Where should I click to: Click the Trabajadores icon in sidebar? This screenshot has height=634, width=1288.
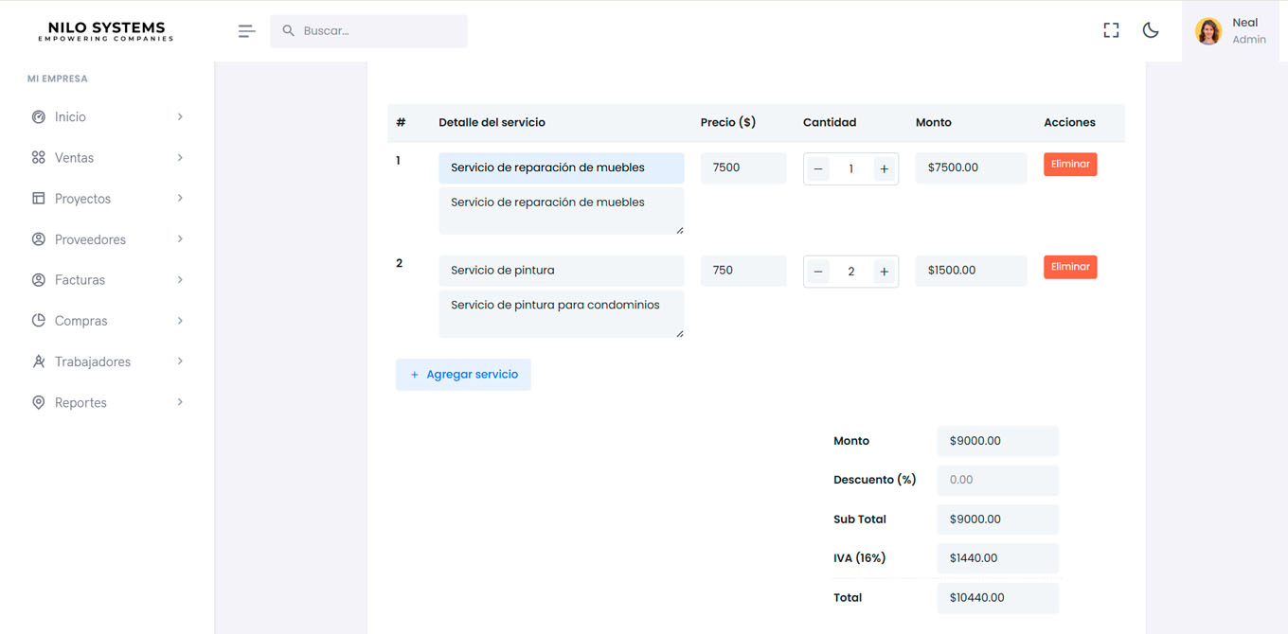(39, 361)
